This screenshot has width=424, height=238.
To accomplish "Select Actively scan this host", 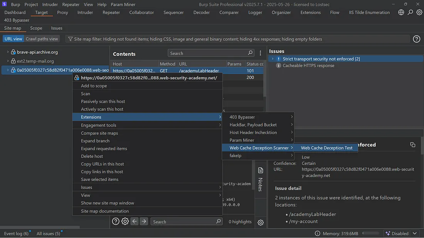I will click(147, 109).
